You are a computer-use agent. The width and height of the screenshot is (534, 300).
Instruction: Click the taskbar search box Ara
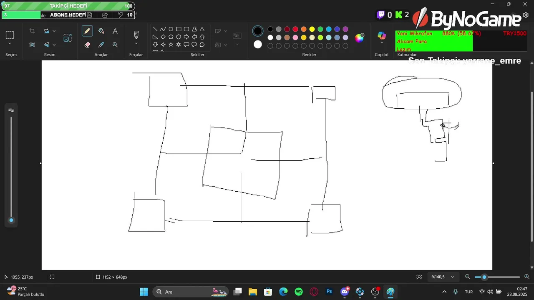(191, 292)
